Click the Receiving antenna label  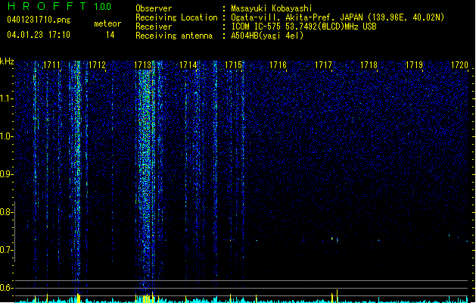click(174, 36)
